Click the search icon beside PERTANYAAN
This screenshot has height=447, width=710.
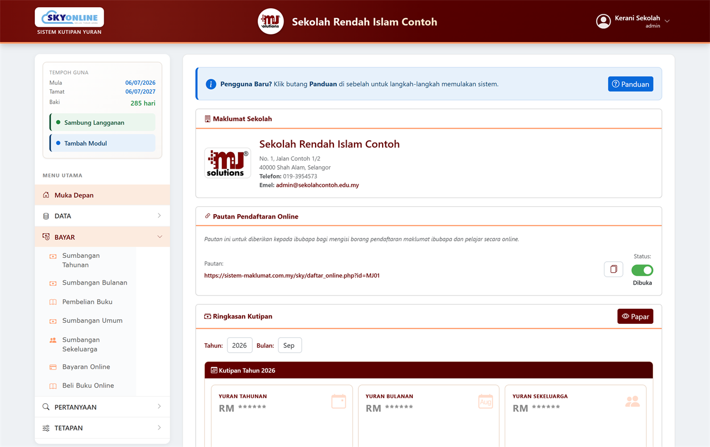coord(46,407)
